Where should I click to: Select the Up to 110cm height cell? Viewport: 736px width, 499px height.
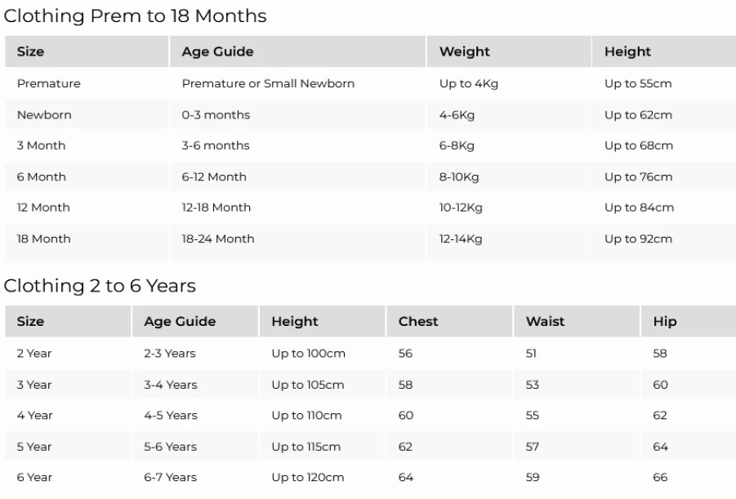[322, 416]
